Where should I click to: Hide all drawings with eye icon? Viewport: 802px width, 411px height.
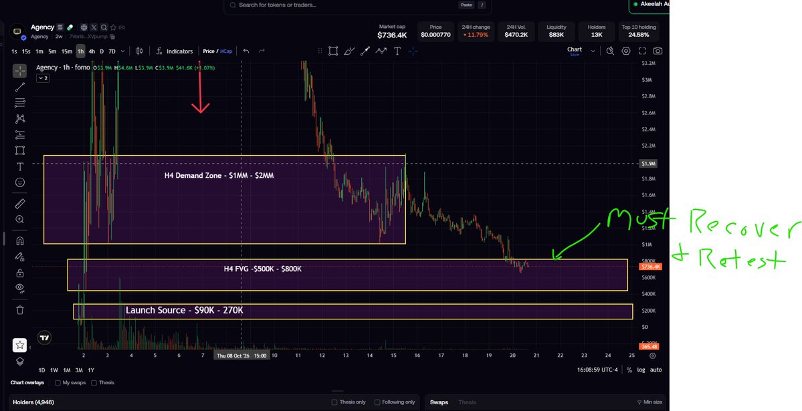click(x=20, y=288)
